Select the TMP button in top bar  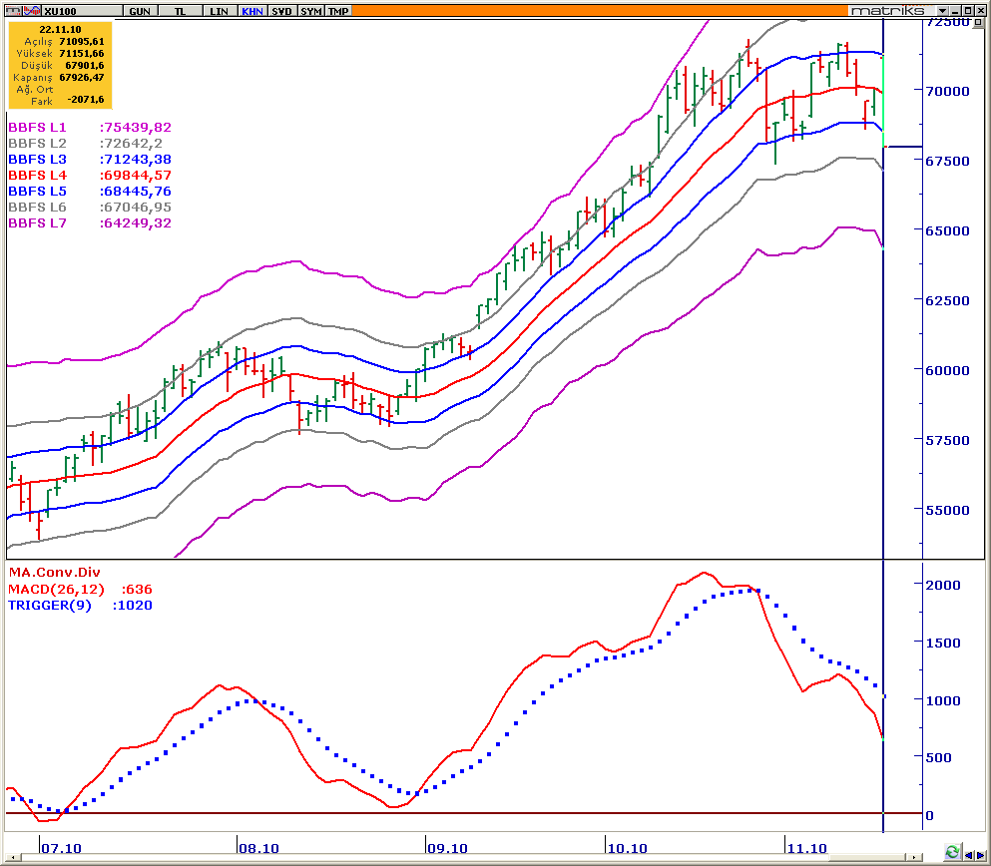[x=339, y=10]
